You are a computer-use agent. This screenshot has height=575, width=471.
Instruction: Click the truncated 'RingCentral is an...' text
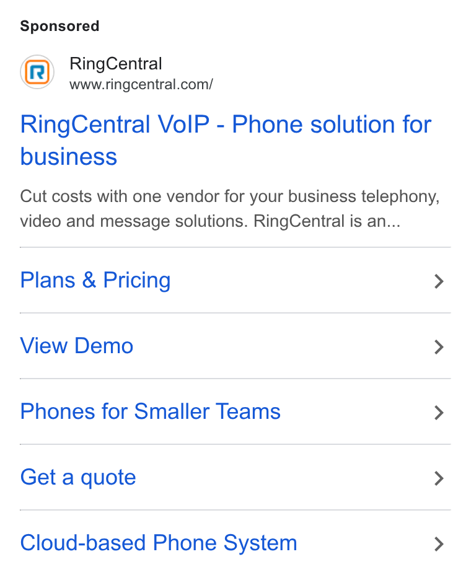click(x=327, y=221)
